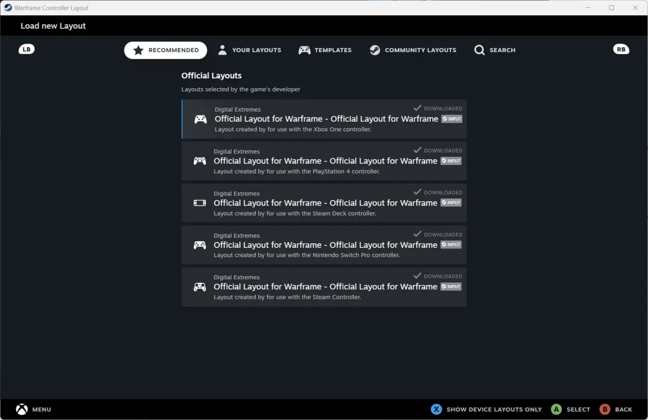Screen dimensions: 648x420
Task: Click 'Layouts selected by the game's developer' text
Action: (241, 89)
